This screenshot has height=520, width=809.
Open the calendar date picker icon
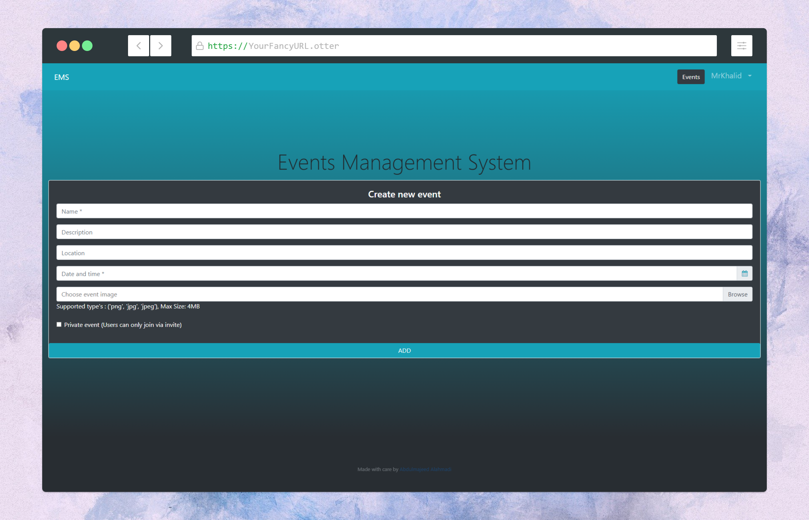coord(745,274)
